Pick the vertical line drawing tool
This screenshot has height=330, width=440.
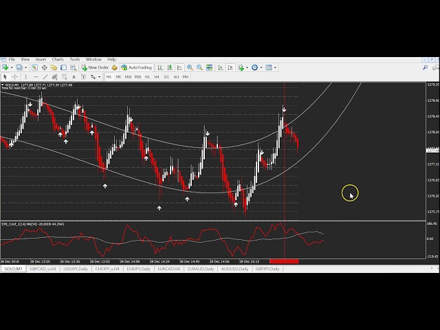tap(26, 77)
